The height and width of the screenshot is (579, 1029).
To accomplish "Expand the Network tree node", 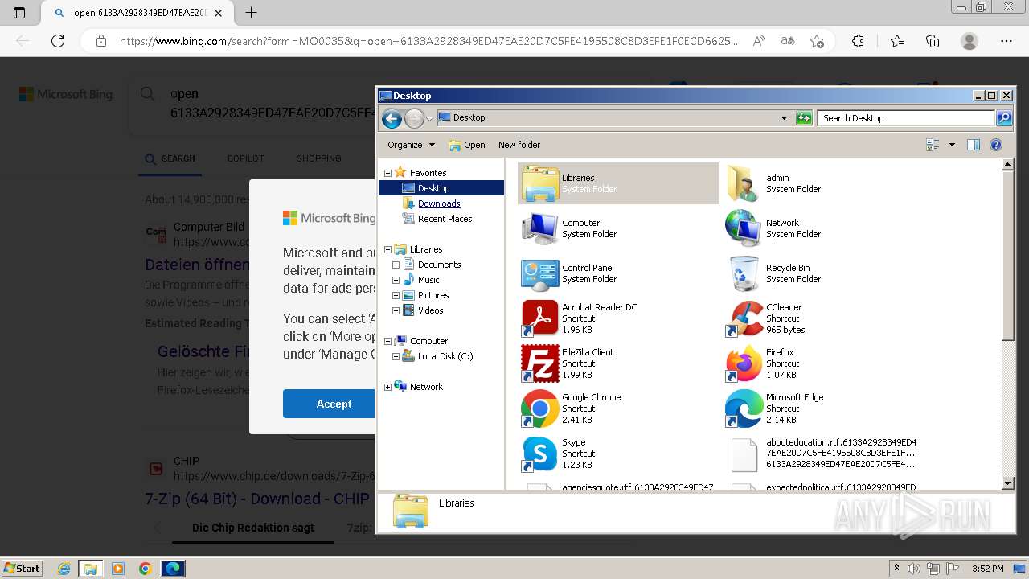I will (x=387, y=387).
